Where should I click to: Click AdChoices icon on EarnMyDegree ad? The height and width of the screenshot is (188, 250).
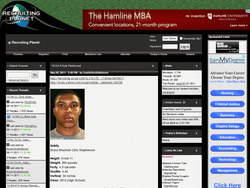(243, 56)
